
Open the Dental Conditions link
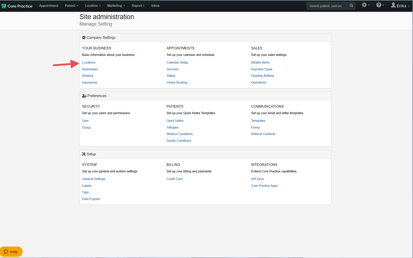[179, 141]
